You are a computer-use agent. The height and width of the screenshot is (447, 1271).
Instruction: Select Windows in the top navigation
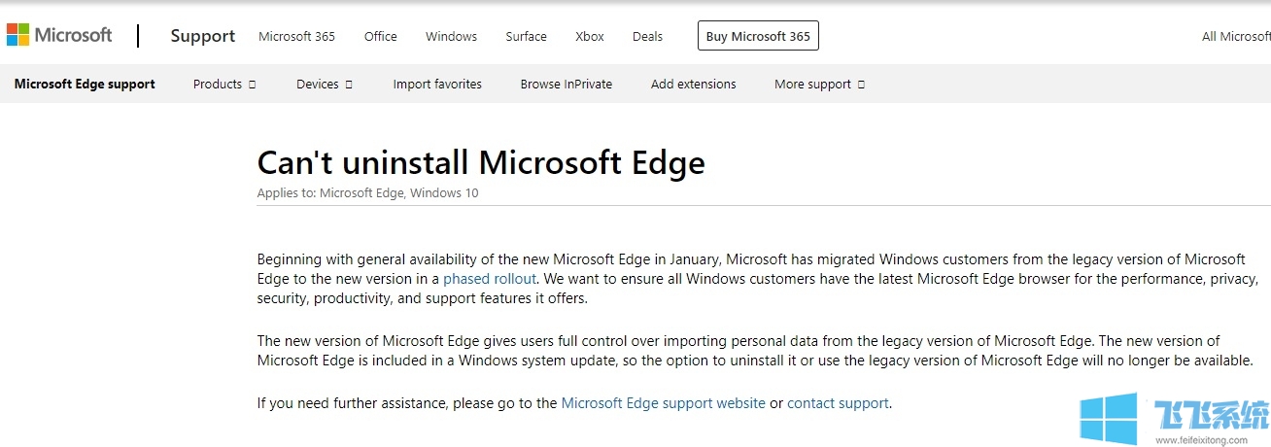(451, 37)
